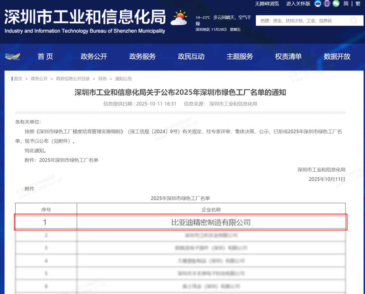
Task: Click the table caption 2025年深圳市绿色工厂名单
Action: [x=180, y=198]
